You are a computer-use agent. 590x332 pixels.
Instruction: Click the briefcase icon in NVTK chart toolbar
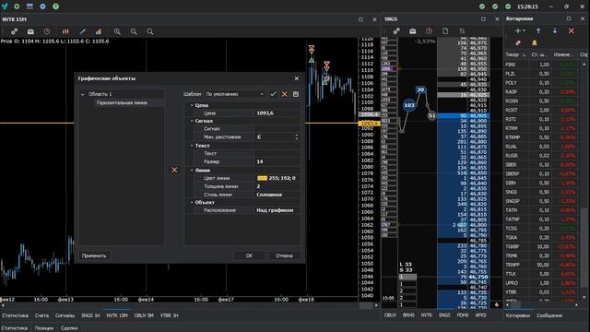pos(30,31)
